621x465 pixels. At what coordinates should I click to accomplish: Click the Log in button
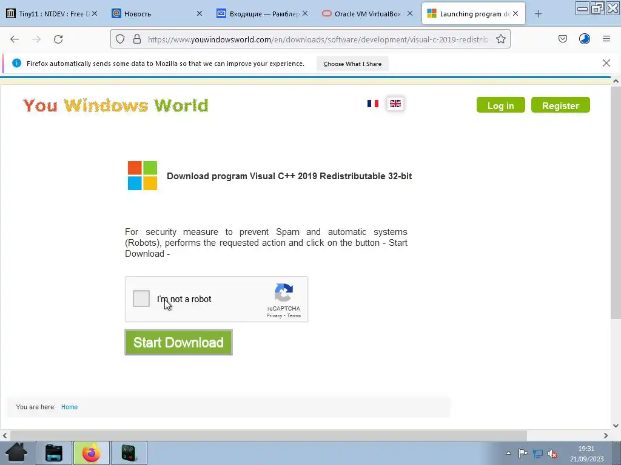pos(500,105)
